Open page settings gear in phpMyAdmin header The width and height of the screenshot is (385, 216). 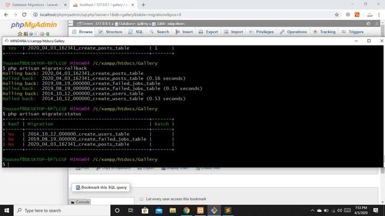click(368, 24)
